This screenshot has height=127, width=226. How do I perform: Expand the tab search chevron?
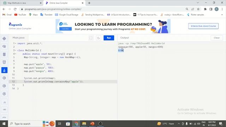tap(198, 3)
